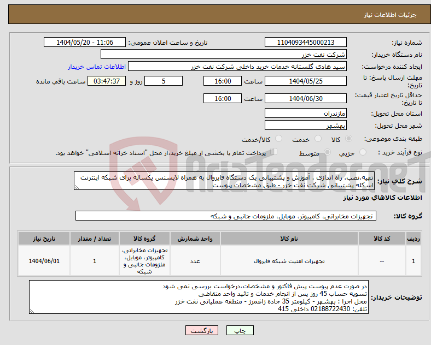This screenshot has height=345, width=431.
Task: Click the buyer name field شرکت نفت خزر
Action: [x=224, y=54]
